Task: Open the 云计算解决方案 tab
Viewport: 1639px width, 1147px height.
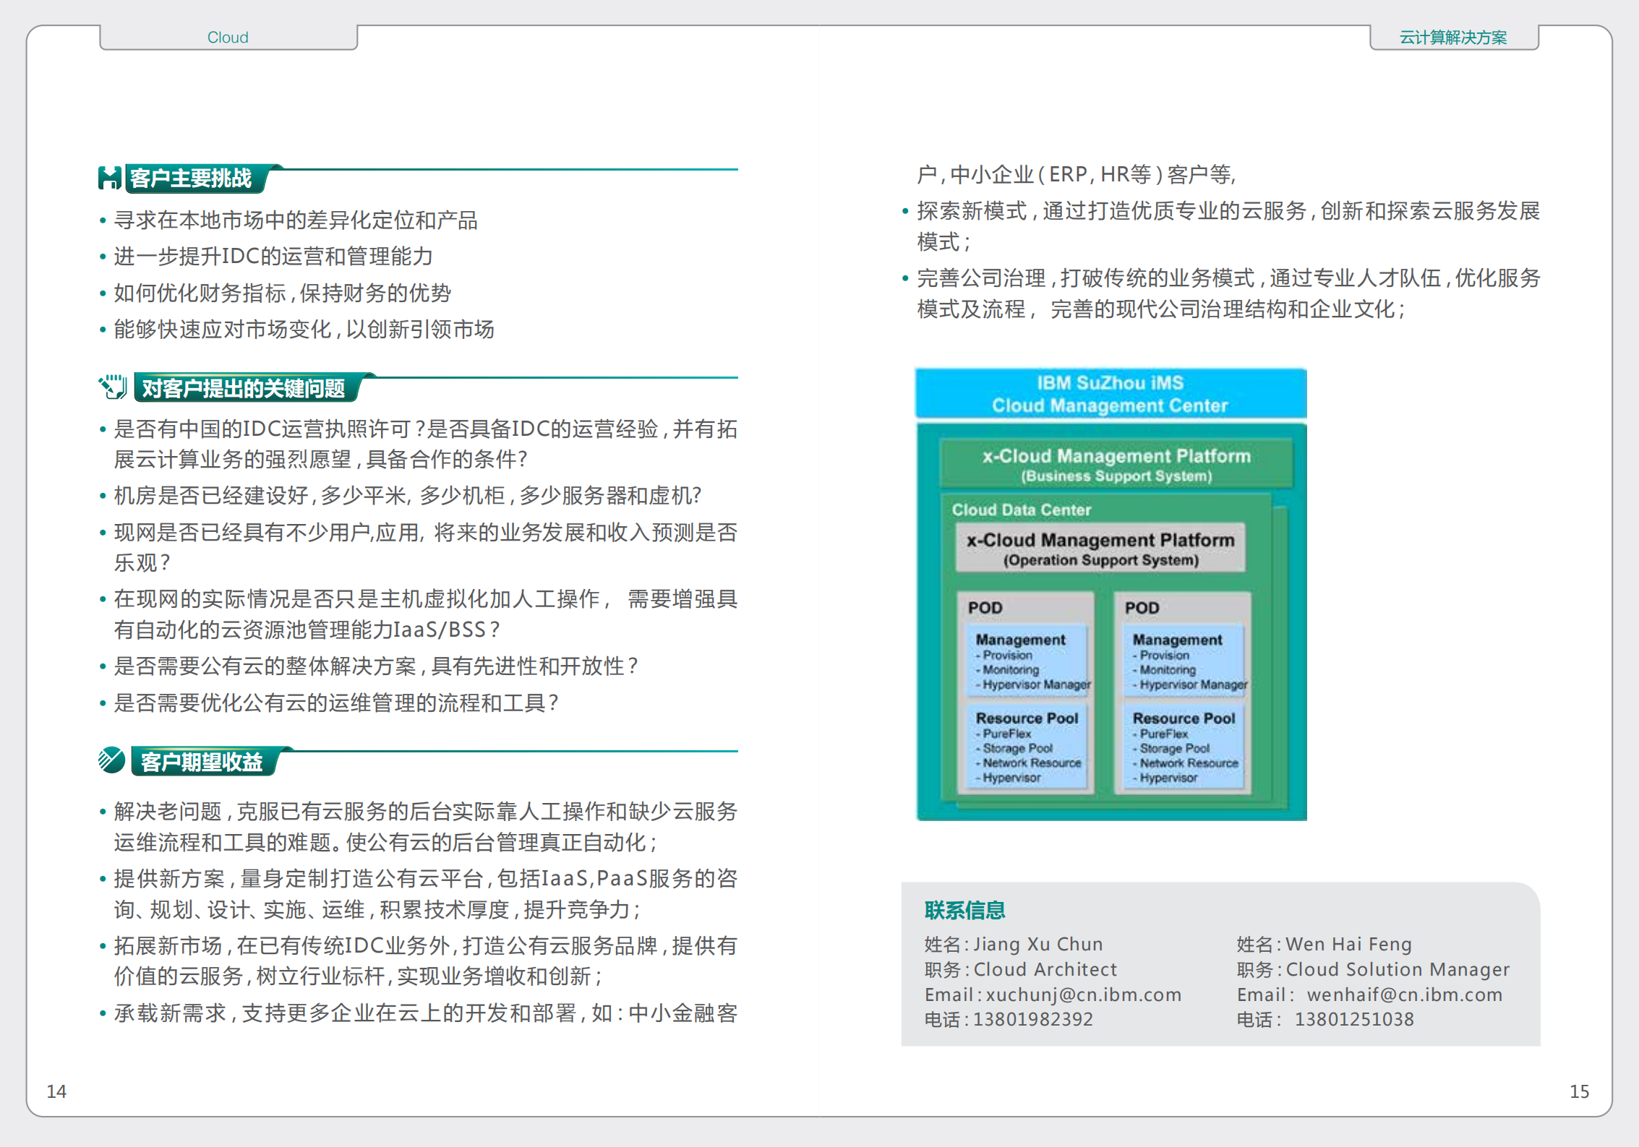Action: click(x=1453, y=36)
